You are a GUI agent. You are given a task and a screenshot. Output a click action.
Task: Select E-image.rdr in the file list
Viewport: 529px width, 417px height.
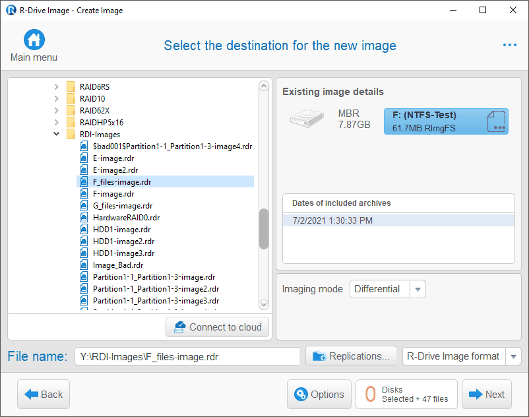pos(113,158)
